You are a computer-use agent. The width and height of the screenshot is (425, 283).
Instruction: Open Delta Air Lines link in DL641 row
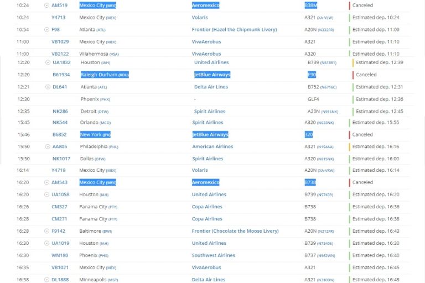pos(211,87)
